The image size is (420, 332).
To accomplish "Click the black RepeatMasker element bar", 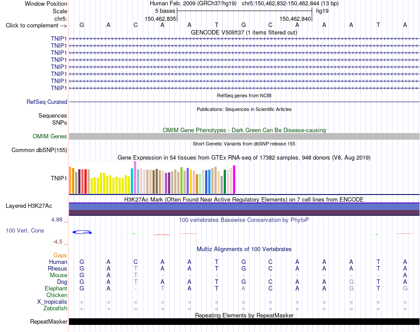I will (x=244, y=321).
